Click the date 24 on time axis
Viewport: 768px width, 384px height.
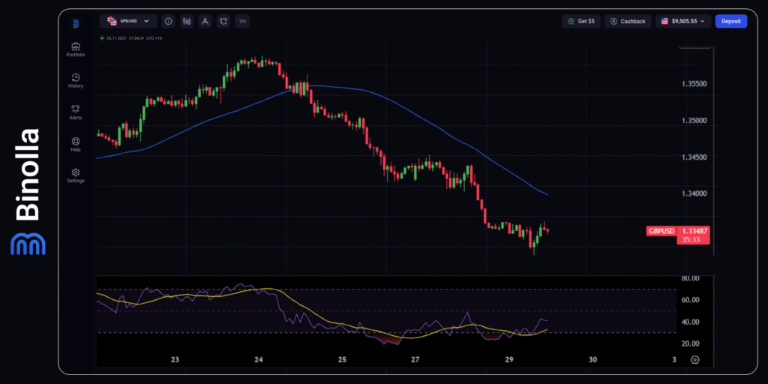tap(259, 360)
